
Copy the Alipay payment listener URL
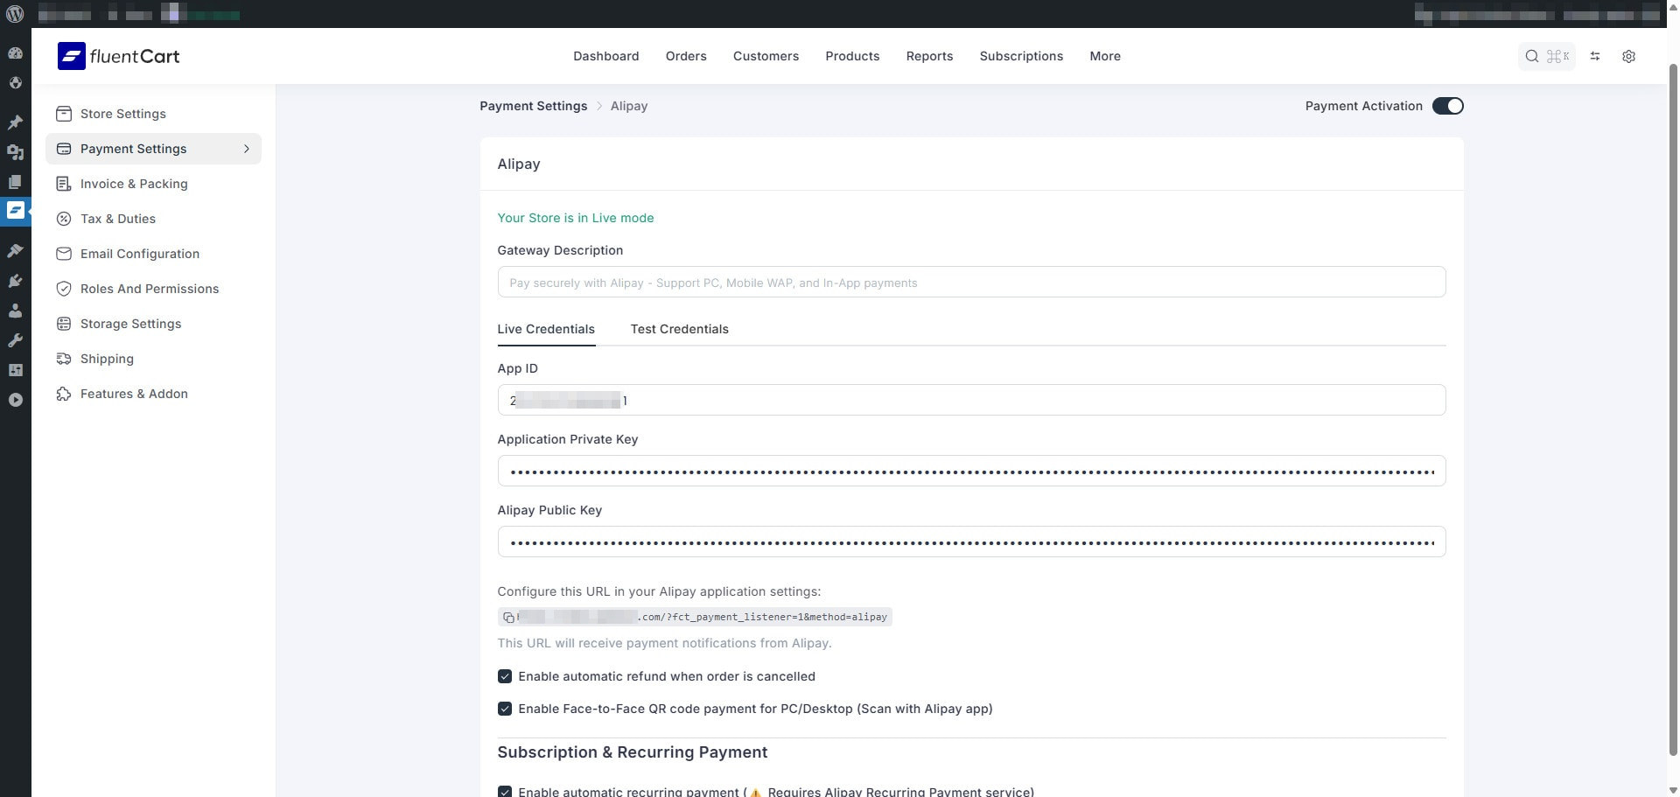point(508,617)
